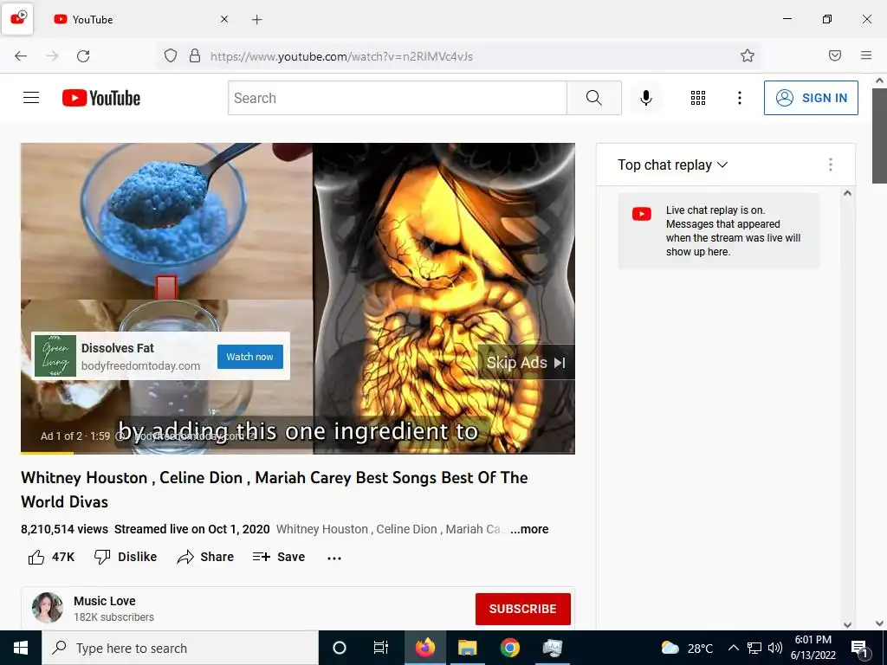The image size is (887, 665).
Task: Open Cortana circle icon
Action: tap(340, 648)
